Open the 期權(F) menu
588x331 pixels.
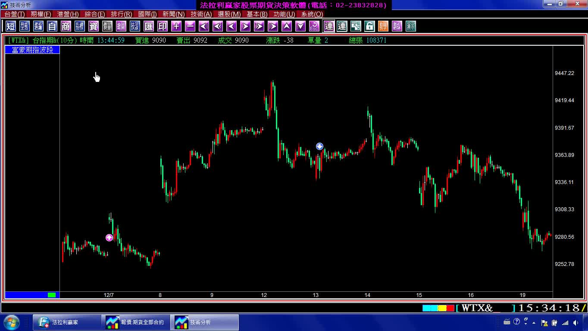tap(41, 14)
